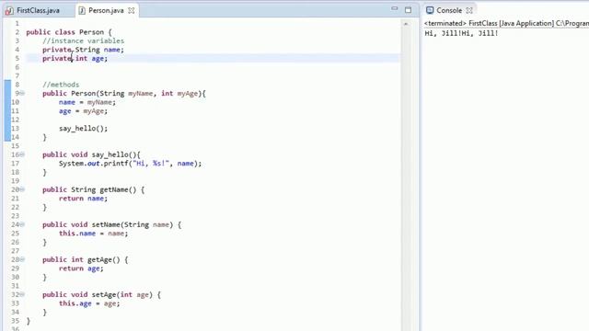589x331 pixels.
Task: Click the System.out.printf statement
Action: 130,164
